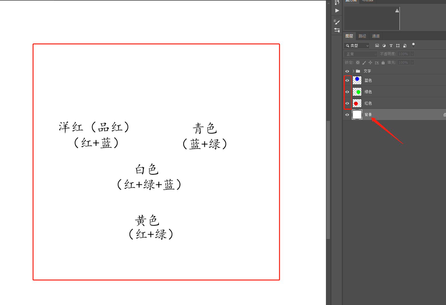Select the 红色 layer thumbnail
The width and height of the screenshot is (446, 305).
tap(357, 103)
